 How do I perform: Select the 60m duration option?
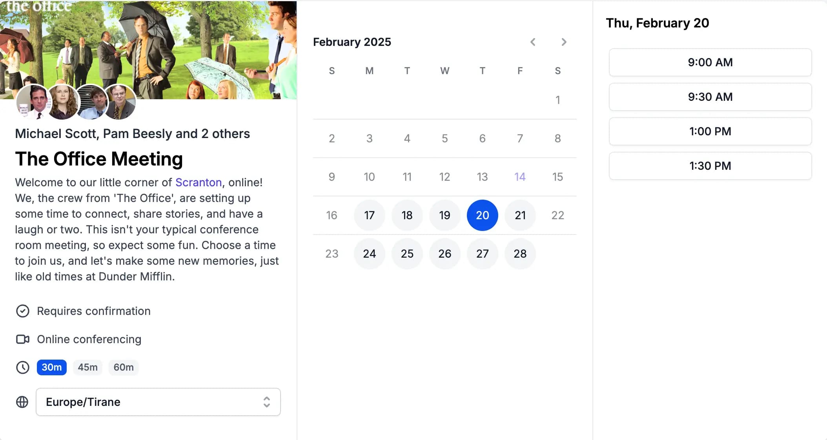click(123, 367)
